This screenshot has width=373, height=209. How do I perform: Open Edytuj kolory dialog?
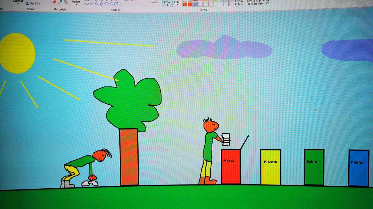click(239, 3)
